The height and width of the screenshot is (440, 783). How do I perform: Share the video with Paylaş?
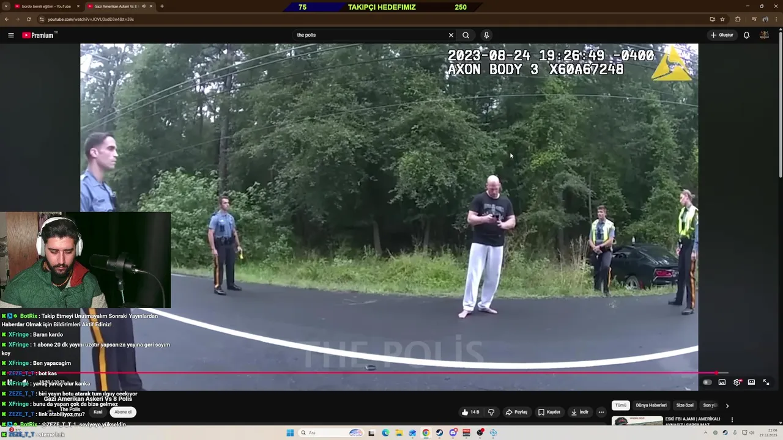[516, 412]
